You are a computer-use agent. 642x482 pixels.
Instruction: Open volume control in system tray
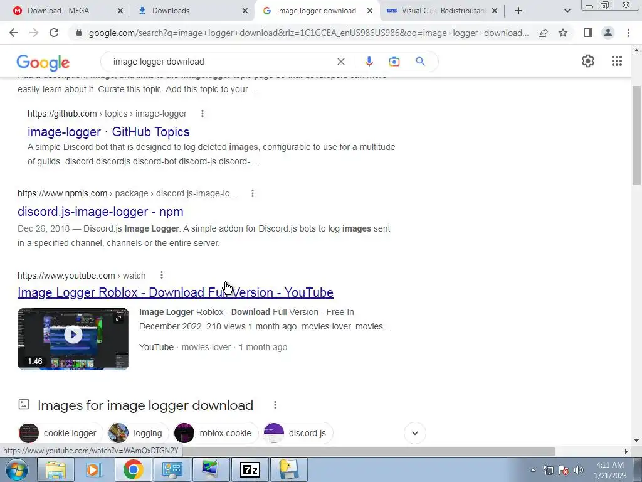coord(579,470)
